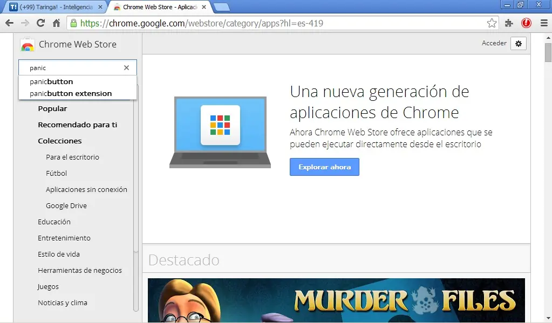Minimize the browser window
552x323 pixels.
point(507,5)
